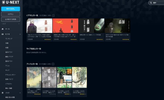Click star rating of the 2006 video
Viewport: 164px width, 100px height.
[x=48, y=39]
